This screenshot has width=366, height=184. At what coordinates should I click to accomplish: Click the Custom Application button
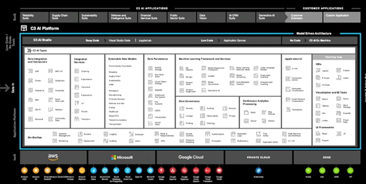coord(337,16)
